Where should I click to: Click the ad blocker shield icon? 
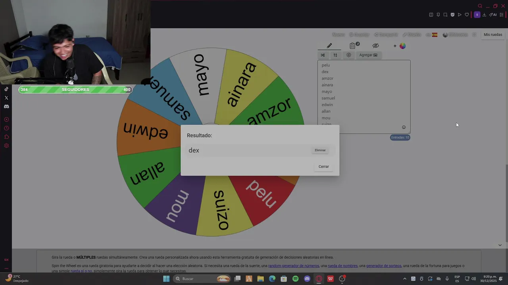coord(452,15)
